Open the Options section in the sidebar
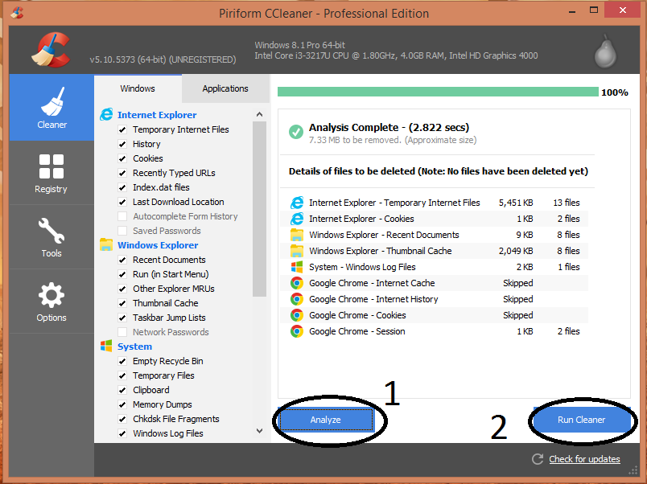This screenshot has width=647, height=484. 52,301
